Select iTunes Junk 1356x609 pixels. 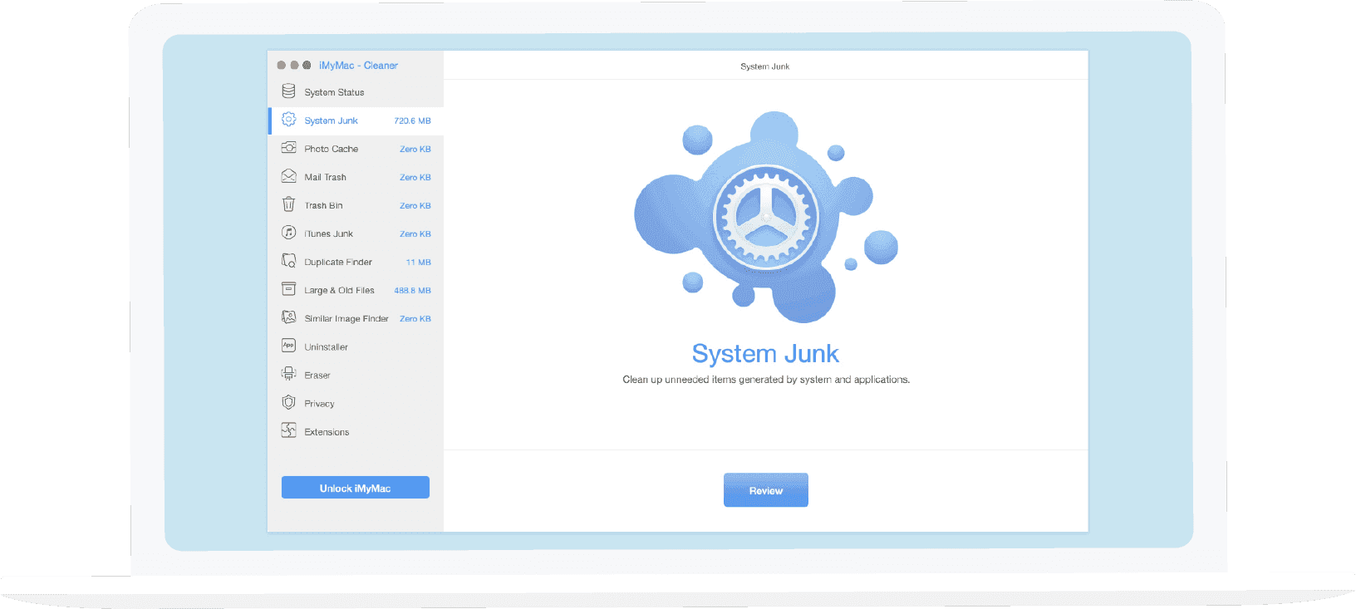coord(356,233)
